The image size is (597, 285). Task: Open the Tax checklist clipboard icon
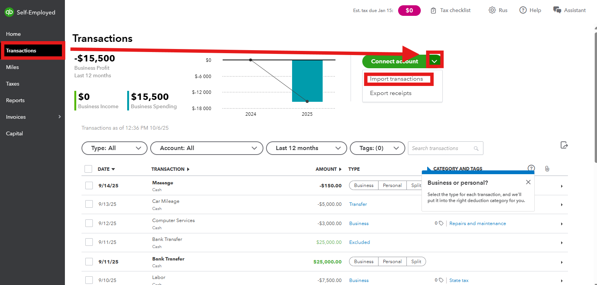[433, 11]
